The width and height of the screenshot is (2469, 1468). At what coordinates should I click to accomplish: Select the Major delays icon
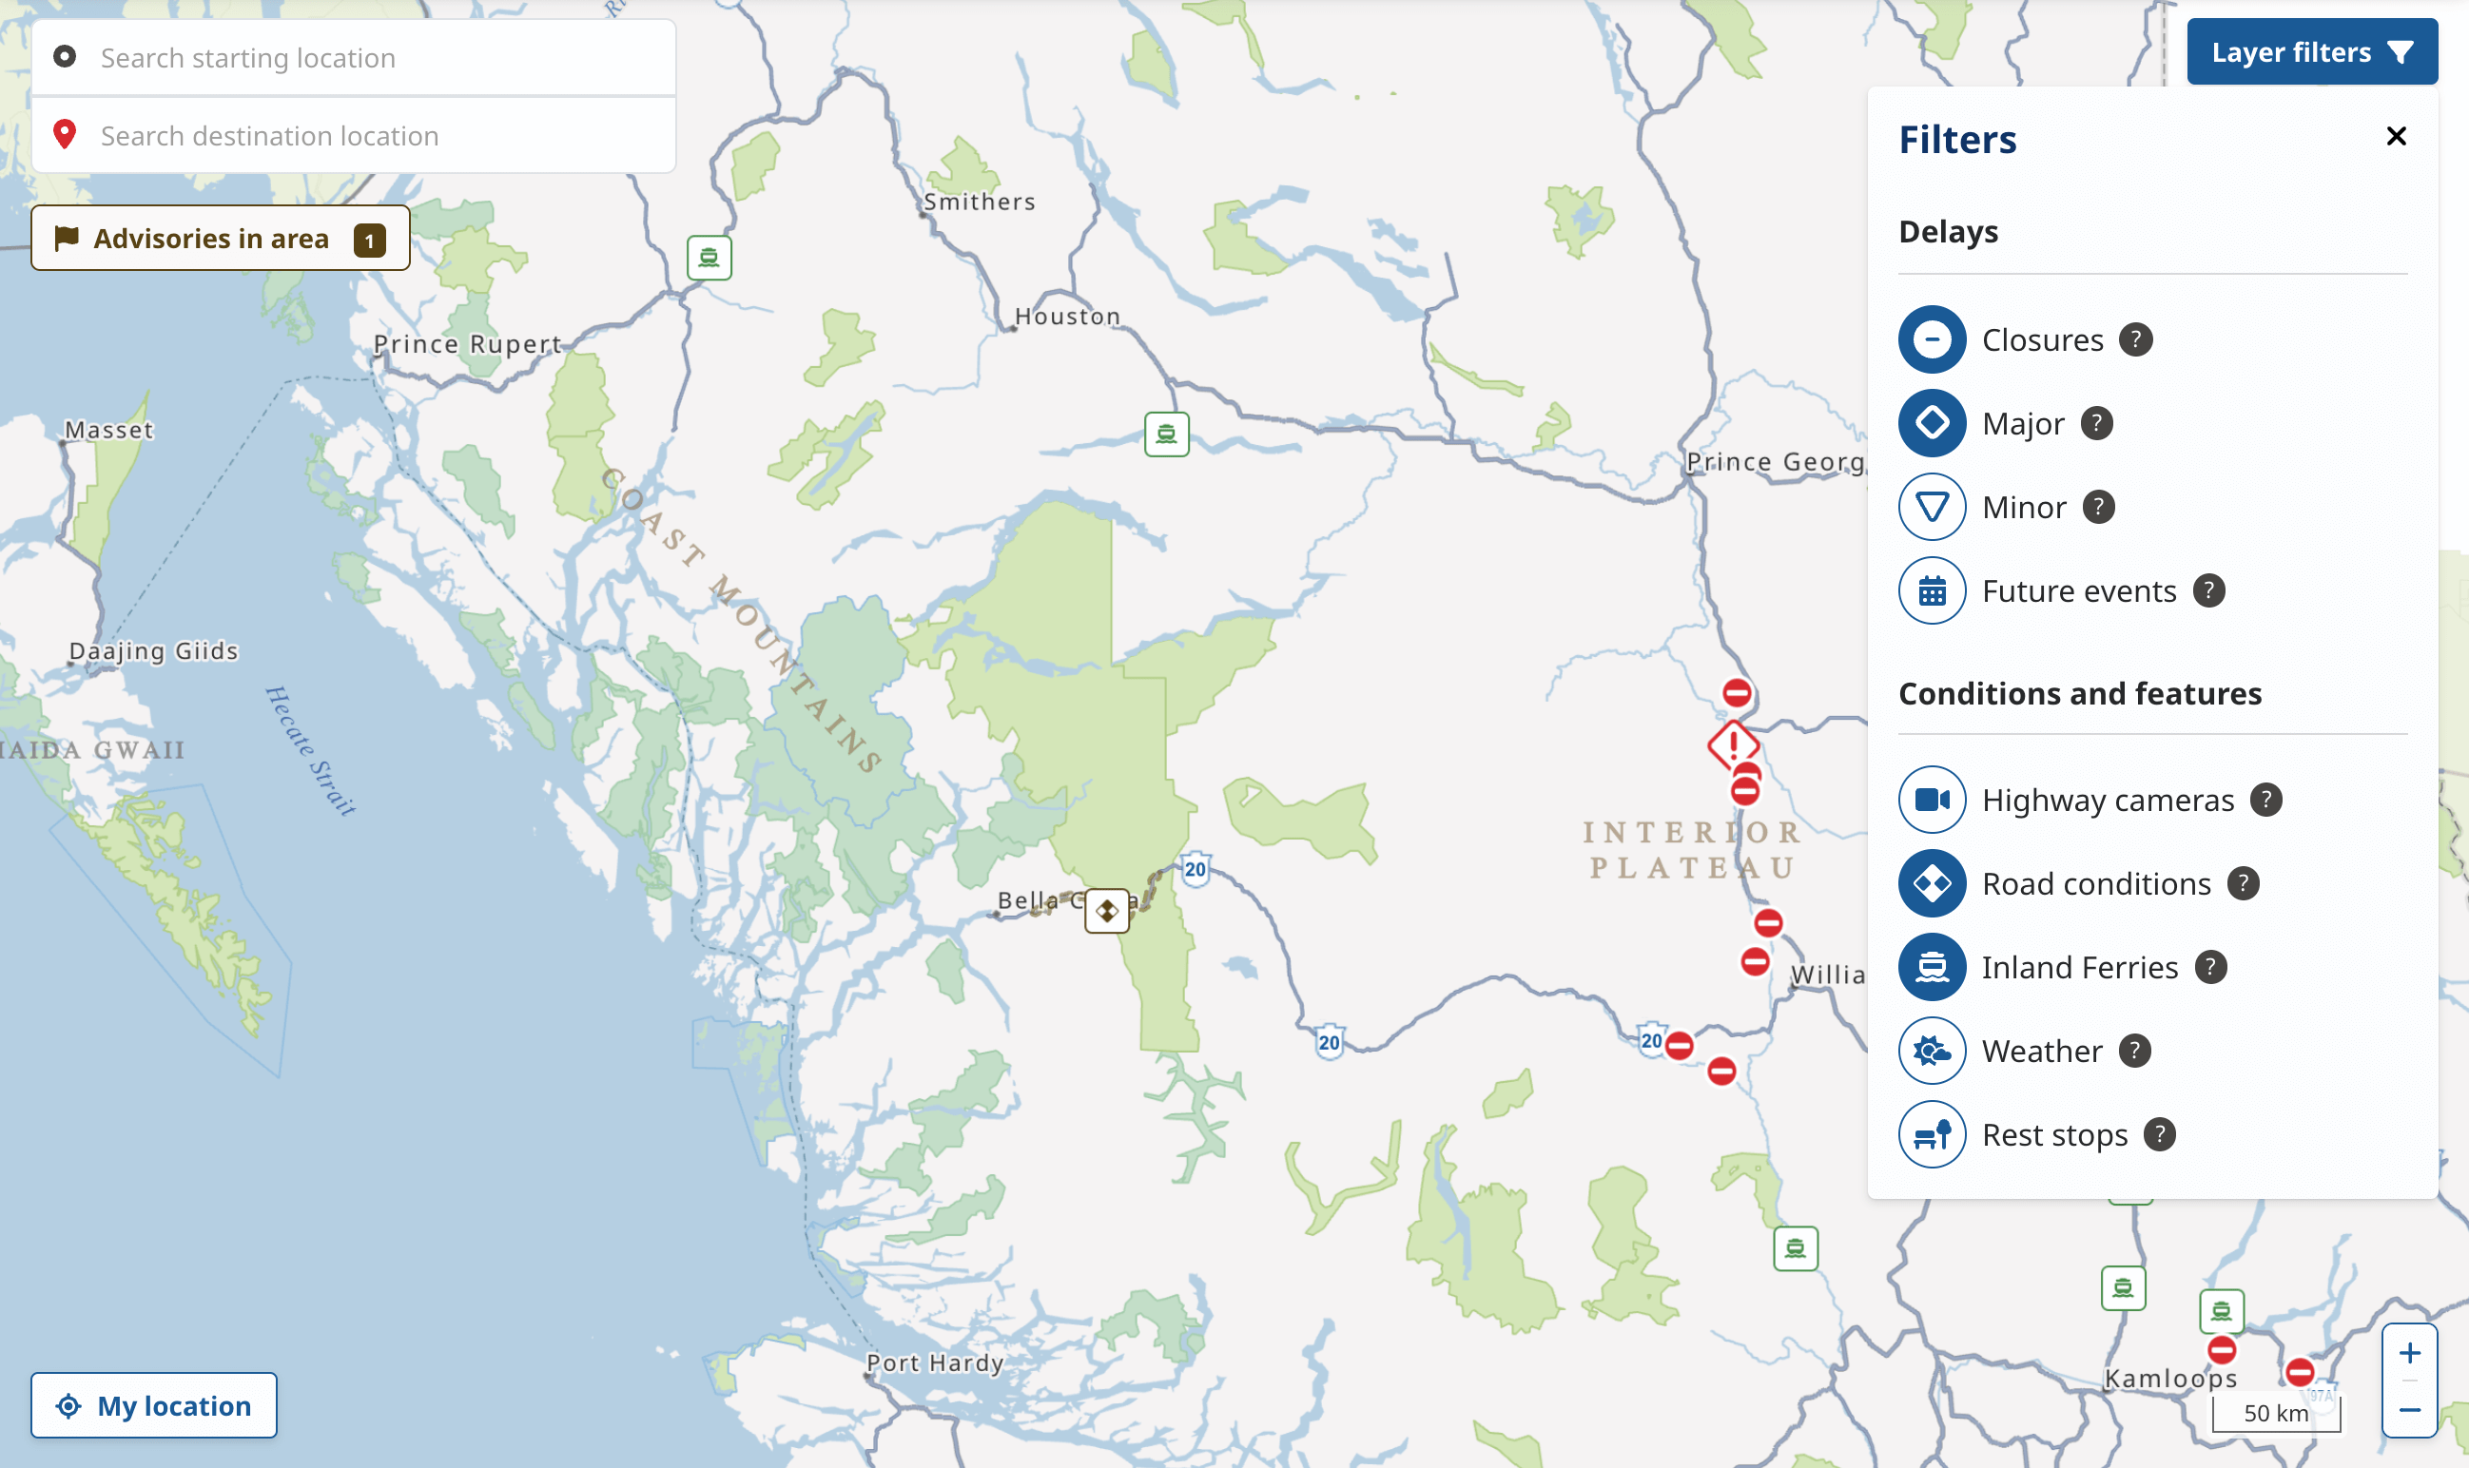click(x=1933, y=421)
